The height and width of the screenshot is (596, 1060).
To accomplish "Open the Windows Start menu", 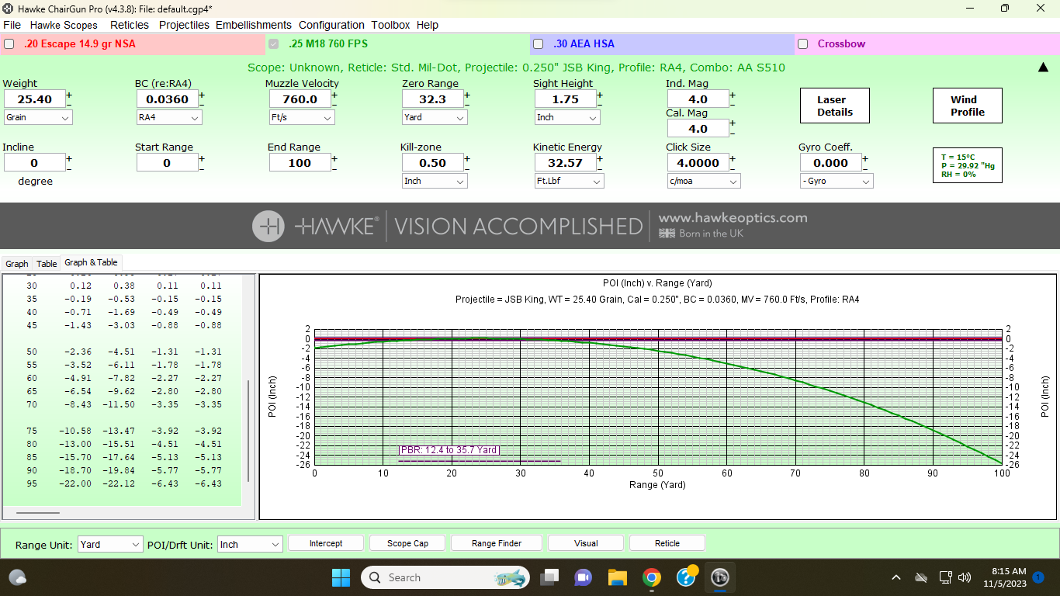I will (x=341, y=577).
